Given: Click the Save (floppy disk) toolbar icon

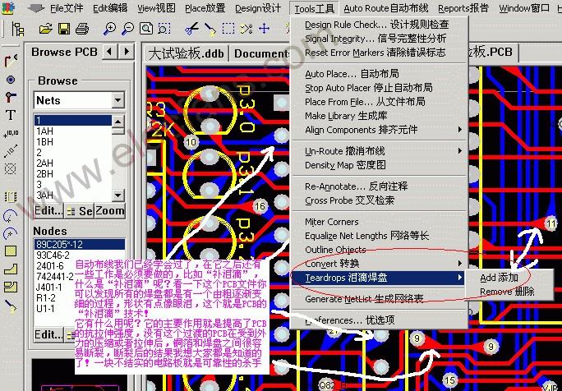Looking at the screenshot, I should [63, 29].
